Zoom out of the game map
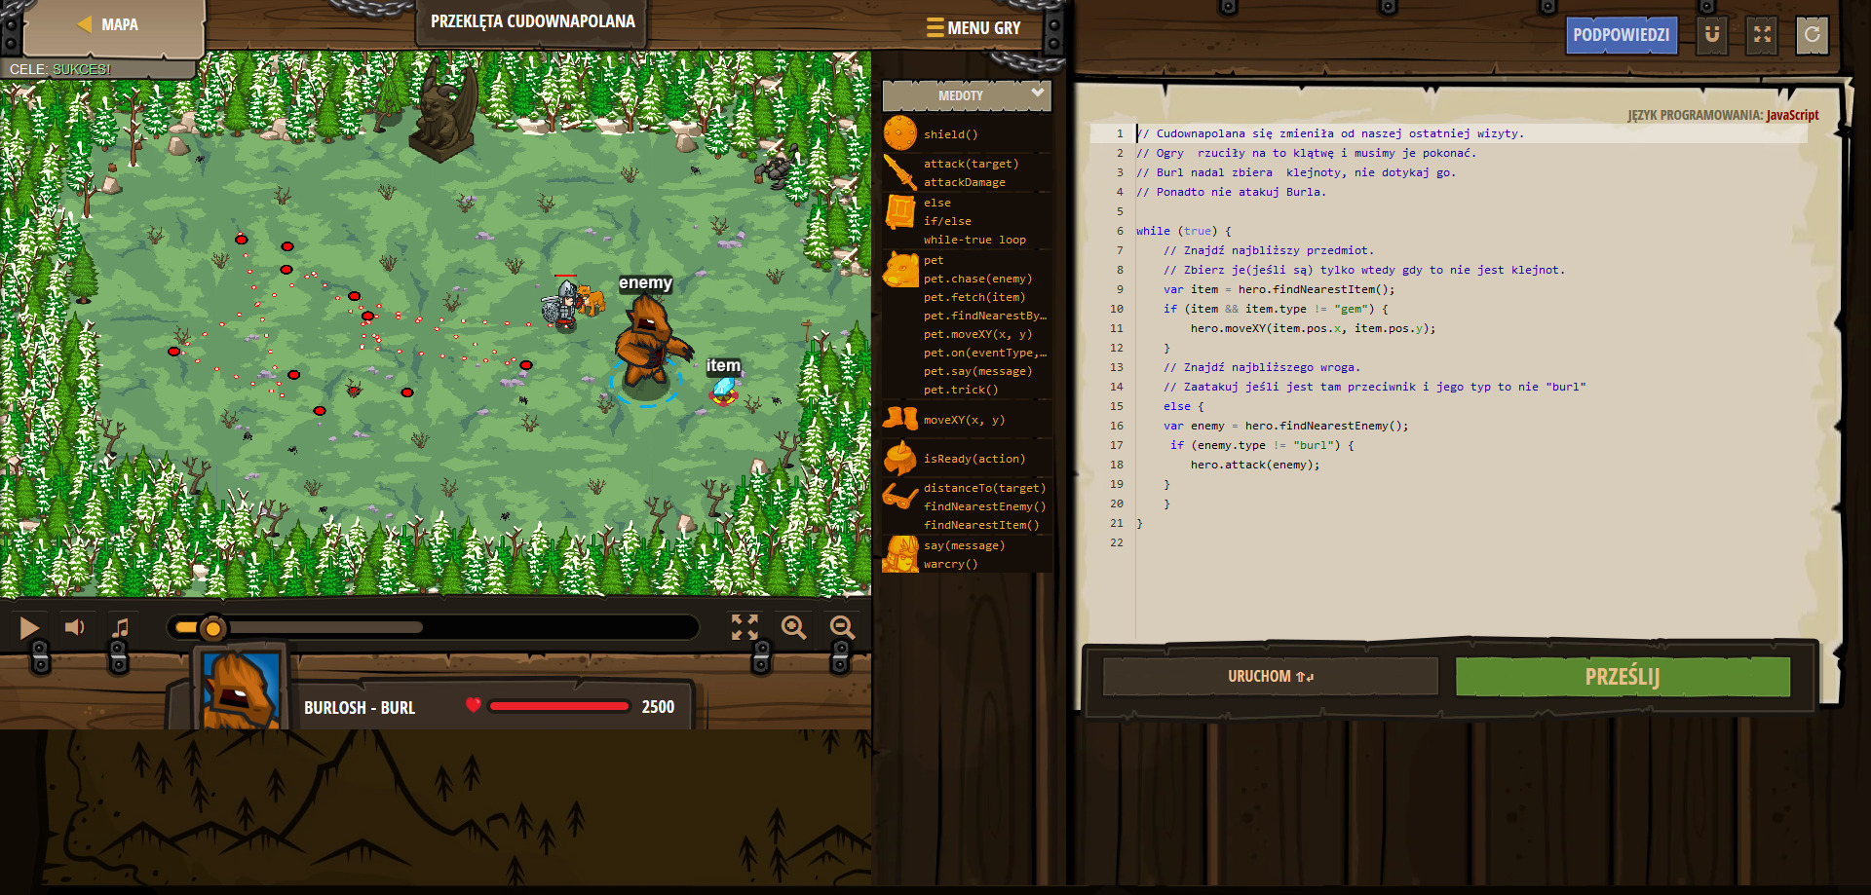The width and height of the screenshot is (1871, 895). tap(842, 627)
